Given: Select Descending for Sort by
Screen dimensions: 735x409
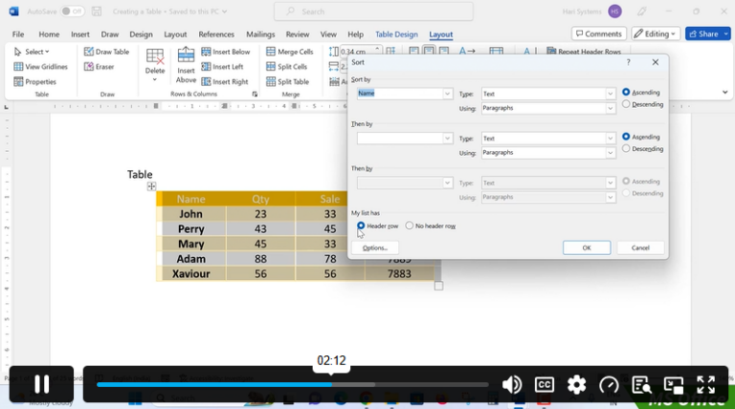Looking at the screenshot, I should click(x=626, y=104).
